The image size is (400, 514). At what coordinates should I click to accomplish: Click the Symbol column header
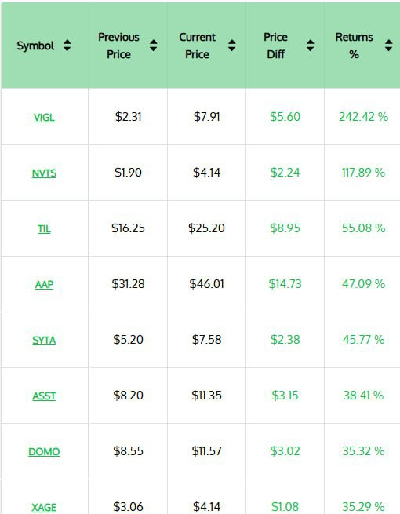point(35,46)
